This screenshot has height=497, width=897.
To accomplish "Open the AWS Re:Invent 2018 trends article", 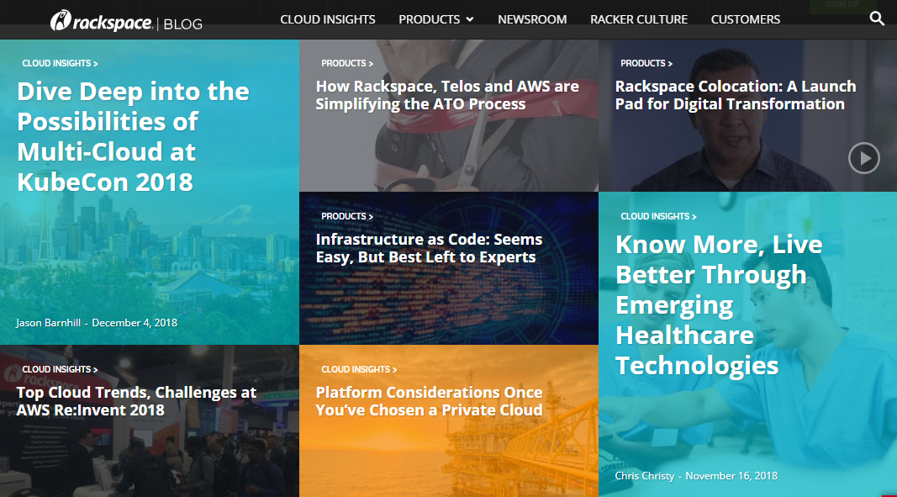I will [137, 401].
